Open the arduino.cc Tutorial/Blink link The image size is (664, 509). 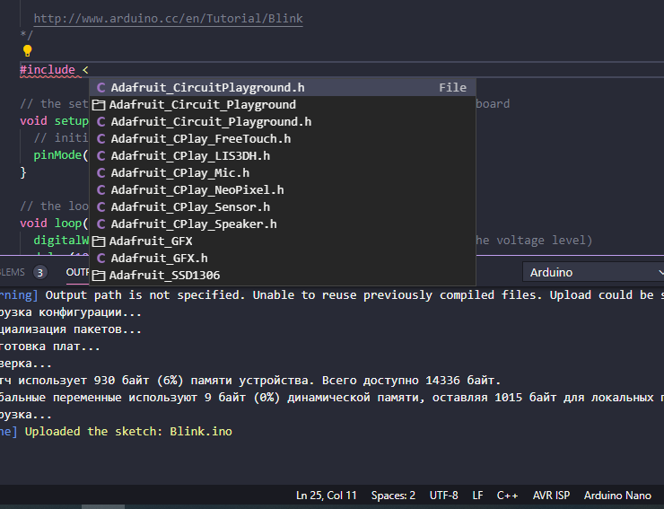(168, 19)
